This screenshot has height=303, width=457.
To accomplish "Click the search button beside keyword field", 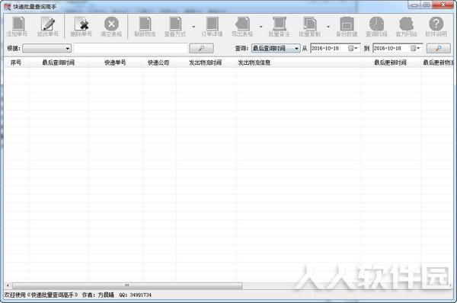I will tap(201, 49).
